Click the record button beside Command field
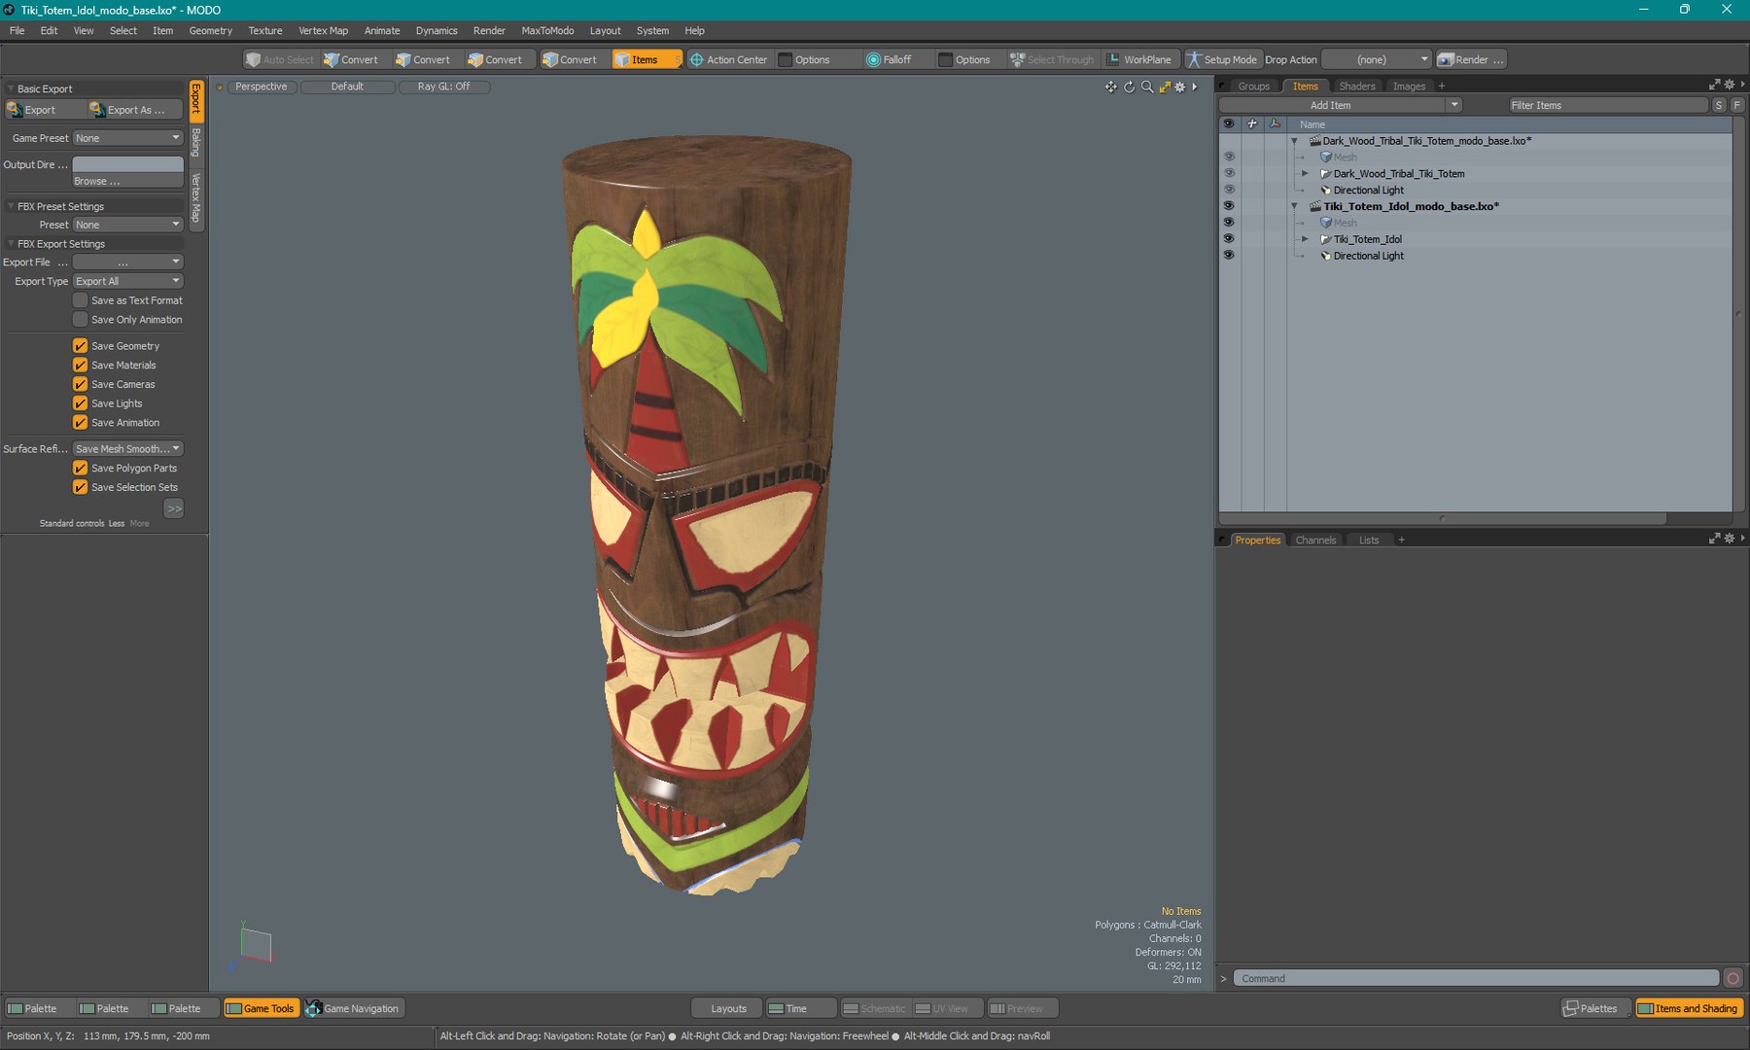This screenshot has height=1050, width=1750. (x=1732, y=978)
